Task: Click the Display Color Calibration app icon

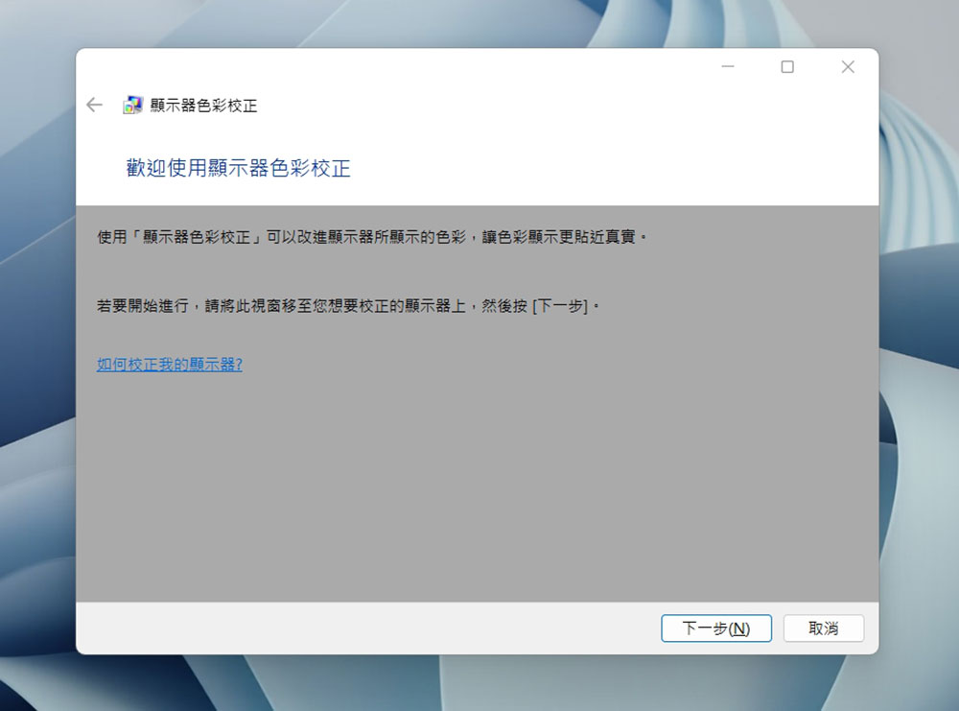Action: click(x=132, y=106)
